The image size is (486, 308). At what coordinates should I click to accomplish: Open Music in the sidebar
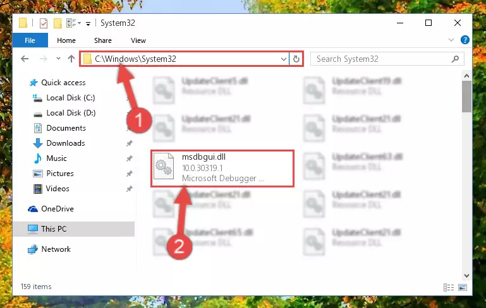click(56, 158)
